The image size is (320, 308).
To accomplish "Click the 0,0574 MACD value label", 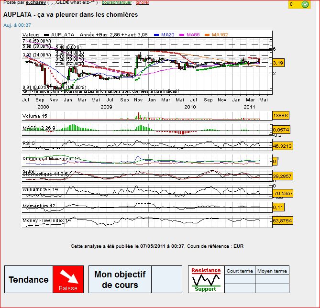I will (x=281, y=130).
